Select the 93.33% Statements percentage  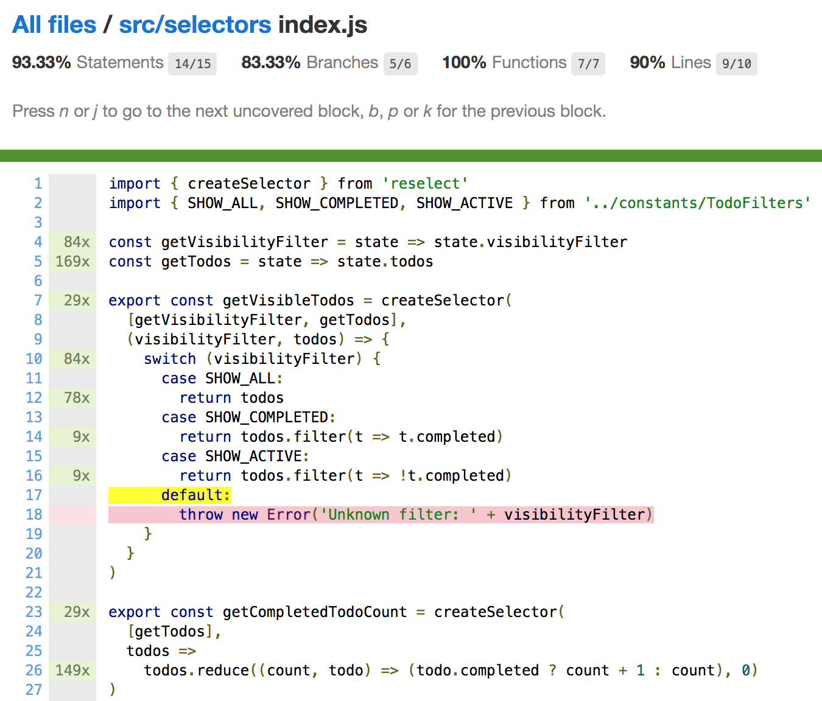(41, 62)
